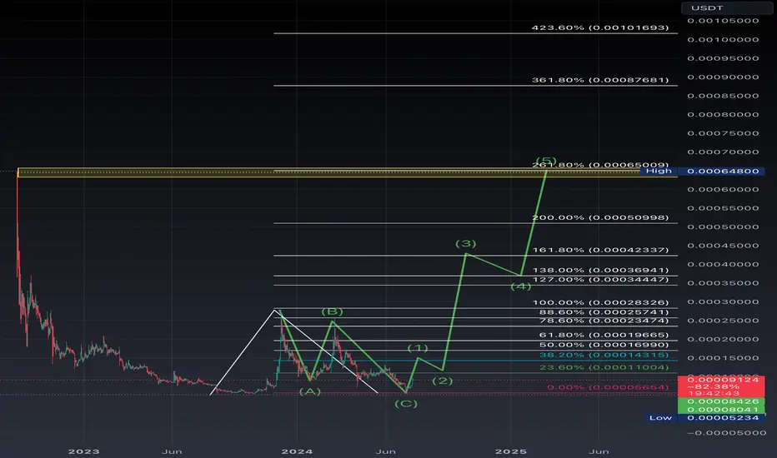The width and height of the screenshot is (777, 458).
Task: Select the (C) wave label
Action: pos(406,404)
